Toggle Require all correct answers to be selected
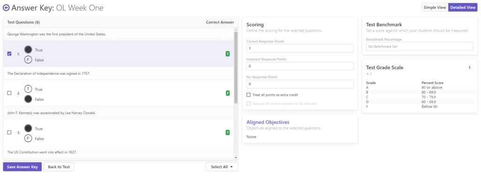Image resolution: width=481 pixels, height=176 pixels. [x=249, y=103]
